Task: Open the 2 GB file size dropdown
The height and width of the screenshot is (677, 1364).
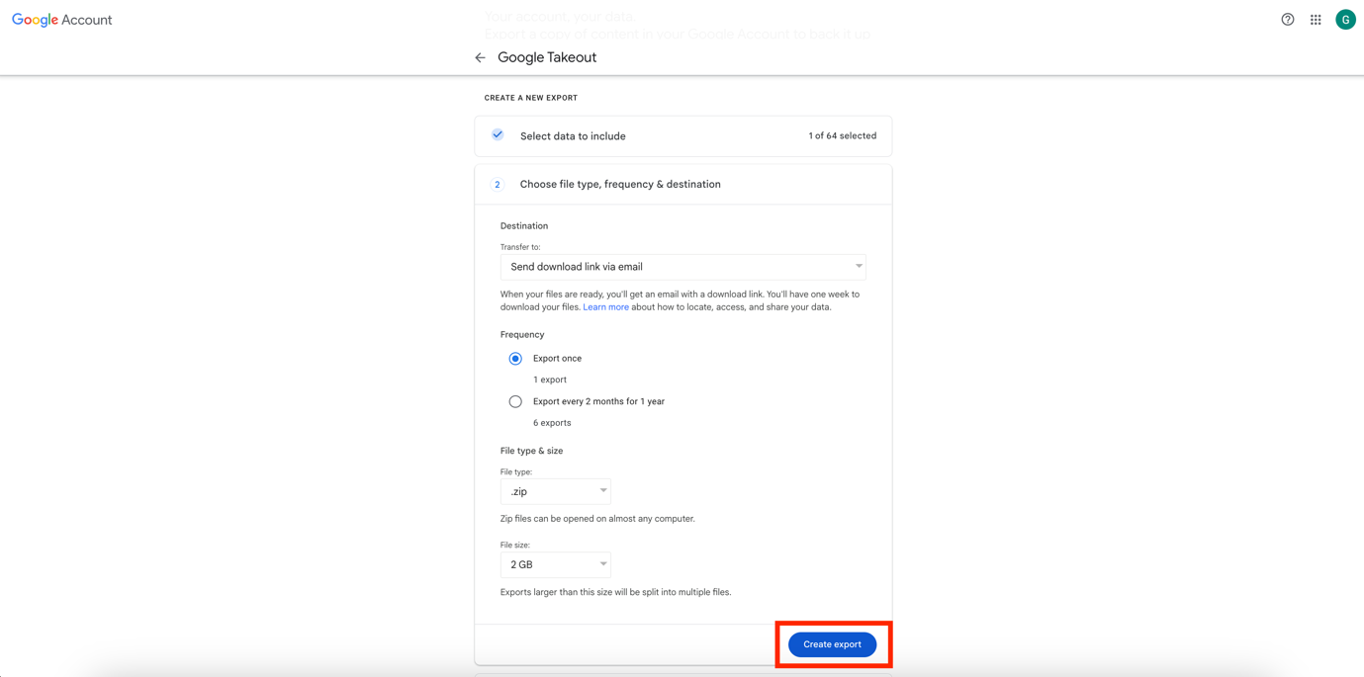Action: (x=555, y=564)
